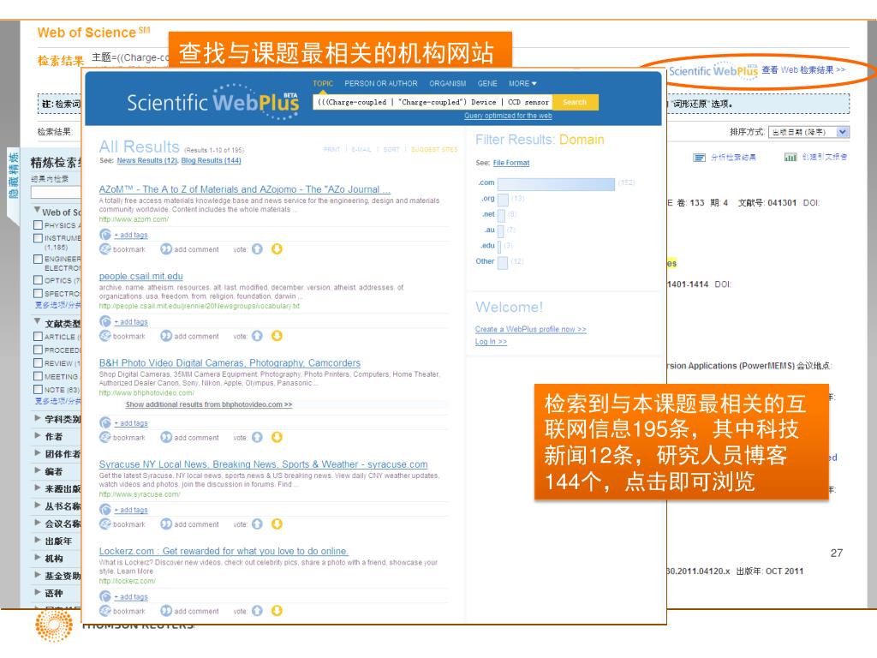
Task: Click the Log In link
Action: point(491,341)
